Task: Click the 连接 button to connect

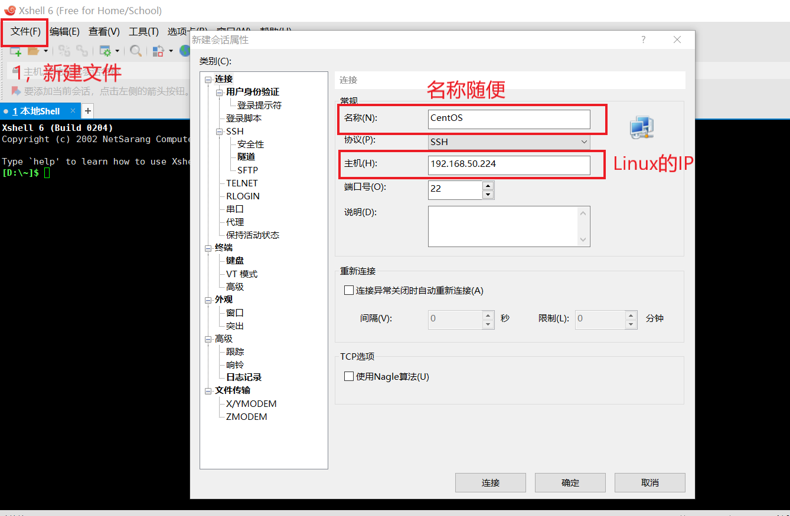Action: click(490, 482)
